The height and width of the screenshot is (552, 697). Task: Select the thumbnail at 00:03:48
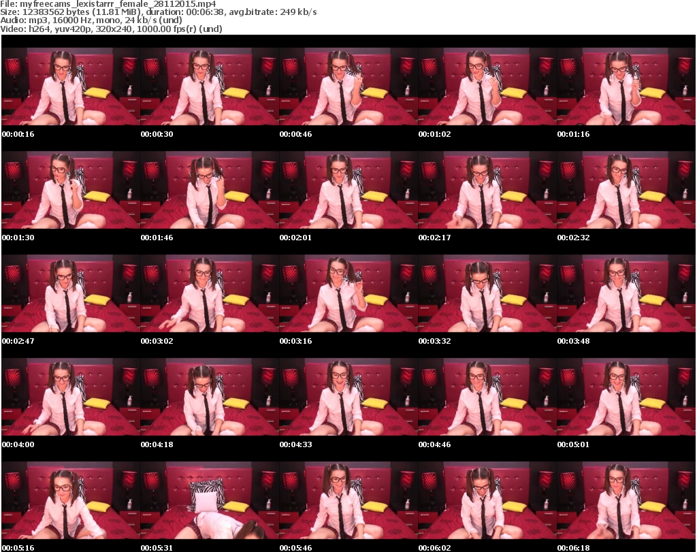tap(626, 294)
